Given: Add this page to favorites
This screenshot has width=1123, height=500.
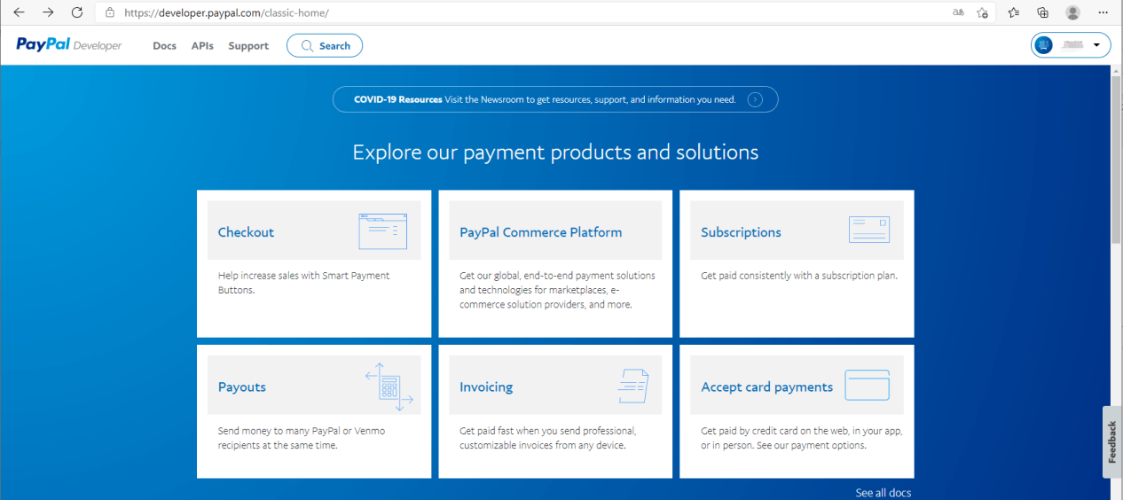Looking at the screenshot, I should [x=983, y=12].
